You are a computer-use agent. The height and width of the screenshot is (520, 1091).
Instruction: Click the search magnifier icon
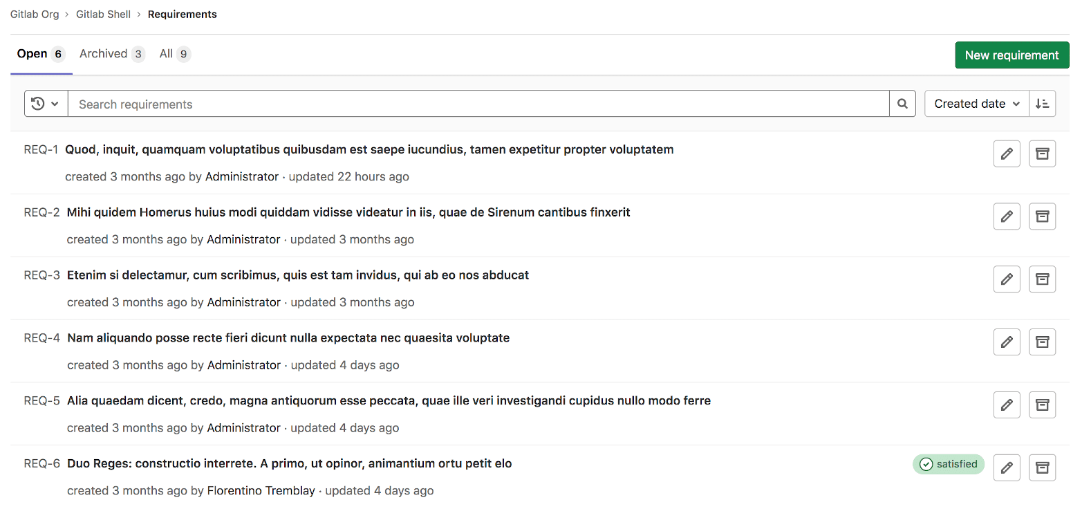(x=902, y=104)
